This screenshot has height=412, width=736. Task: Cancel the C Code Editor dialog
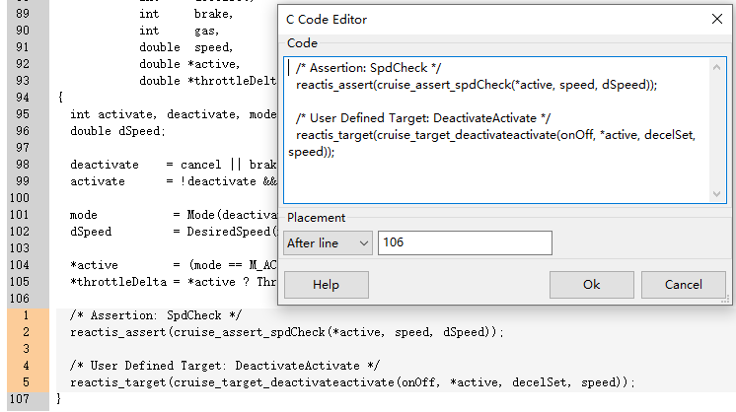pyautogui.click(x=683, y=284)
